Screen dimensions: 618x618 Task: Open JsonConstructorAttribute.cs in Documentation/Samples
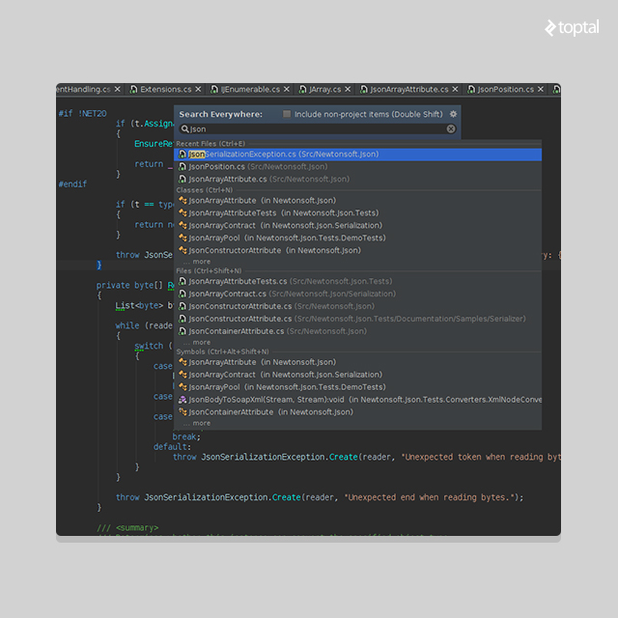click(x=358, y=319)
